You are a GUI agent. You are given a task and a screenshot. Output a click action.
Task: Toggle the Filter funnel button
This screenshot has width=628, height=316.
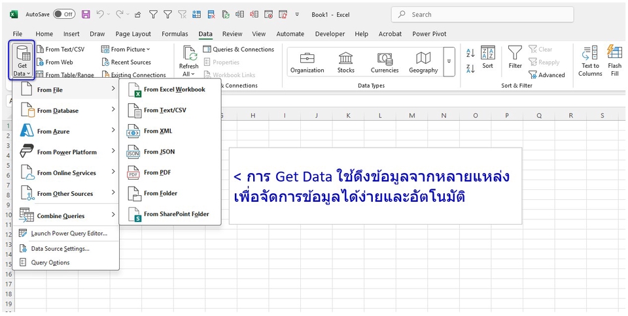click(x=515, y=58)
